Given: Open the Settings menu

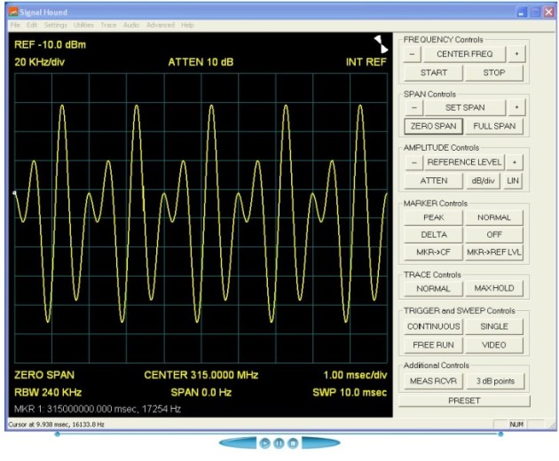Looking at the screenshot, I should (x=55, y=25).
